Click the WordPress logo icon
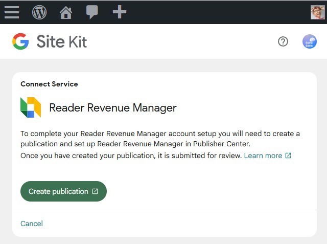Image resolution: width=327 pixels, height=244 pixels. pyautogui.click(x=39, y=12)
